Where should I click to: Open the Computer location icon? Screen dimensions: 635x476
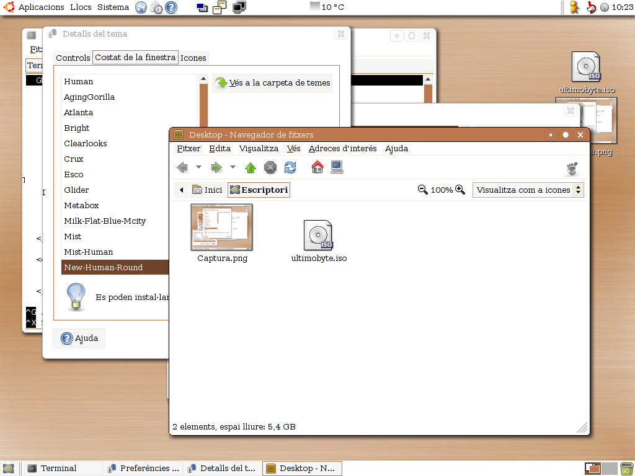point(337,167)
